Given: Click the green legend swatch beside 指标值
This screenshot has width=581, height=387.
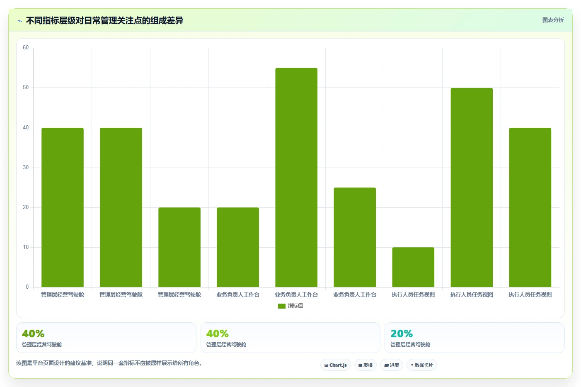Looking at the screenshot, I should click(x=282, y=306).
